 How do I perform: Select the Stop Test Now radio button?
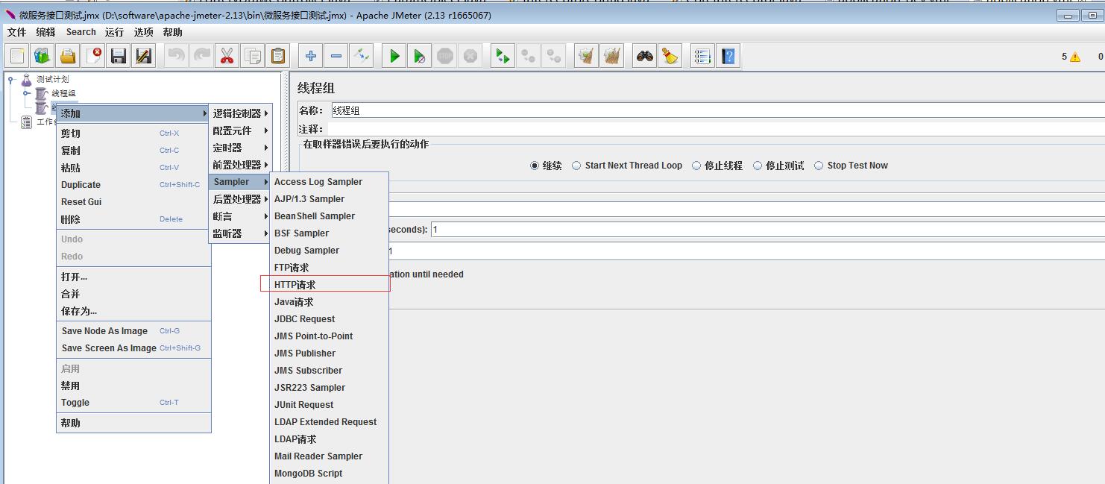pos(819,166)
